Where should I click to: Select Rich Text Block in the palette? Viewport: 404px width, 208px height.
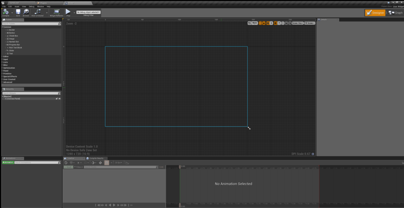click(15, 48)
